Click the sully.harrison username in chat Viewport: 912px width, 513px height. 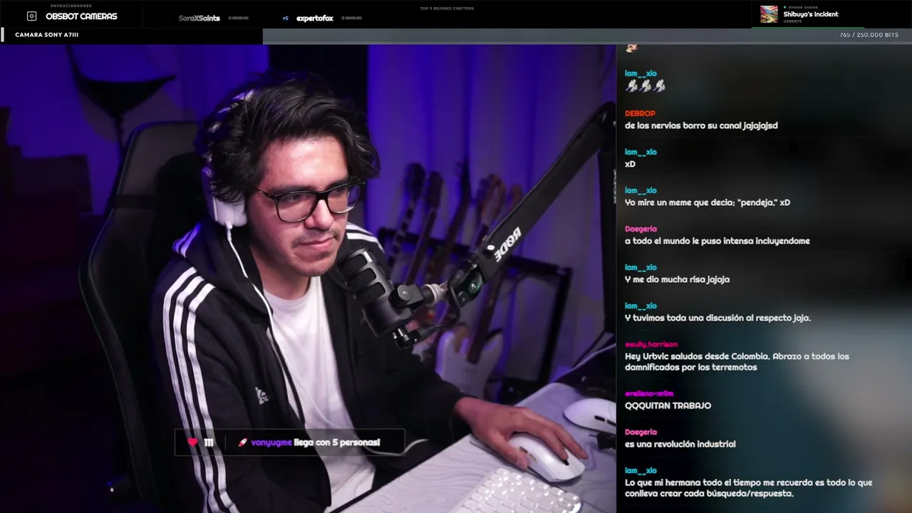click(x=651, y=344)
